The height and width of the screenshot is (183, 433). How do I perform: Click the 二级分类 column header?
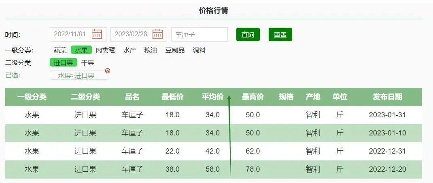[85, 97]
